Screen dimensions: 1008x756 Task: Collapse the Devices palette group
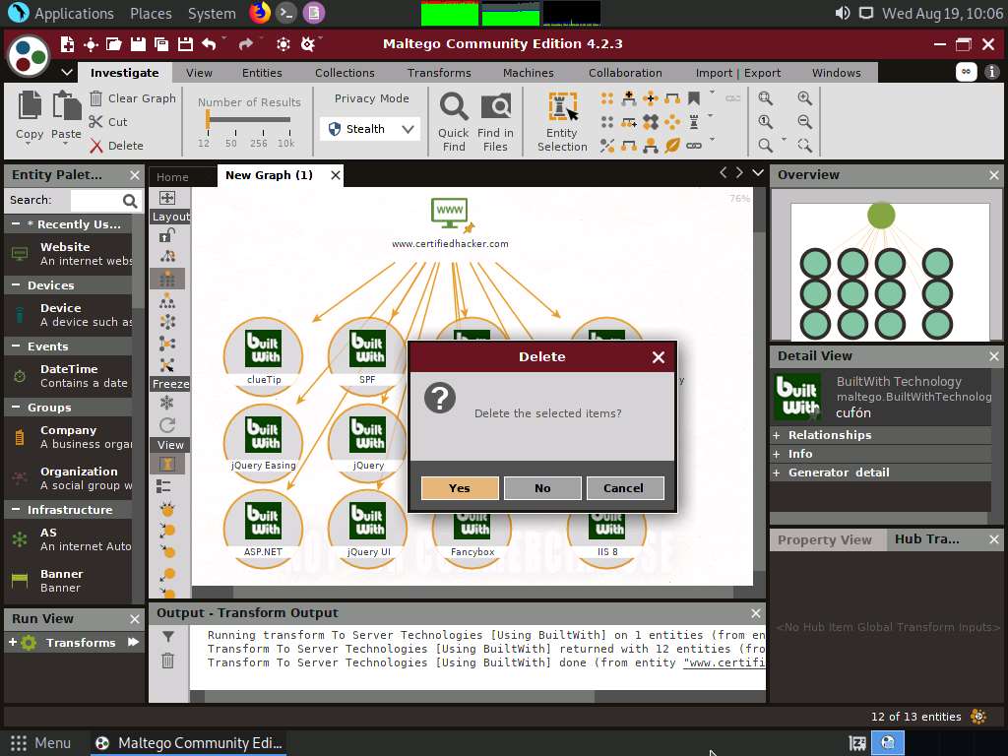[16, 284]
